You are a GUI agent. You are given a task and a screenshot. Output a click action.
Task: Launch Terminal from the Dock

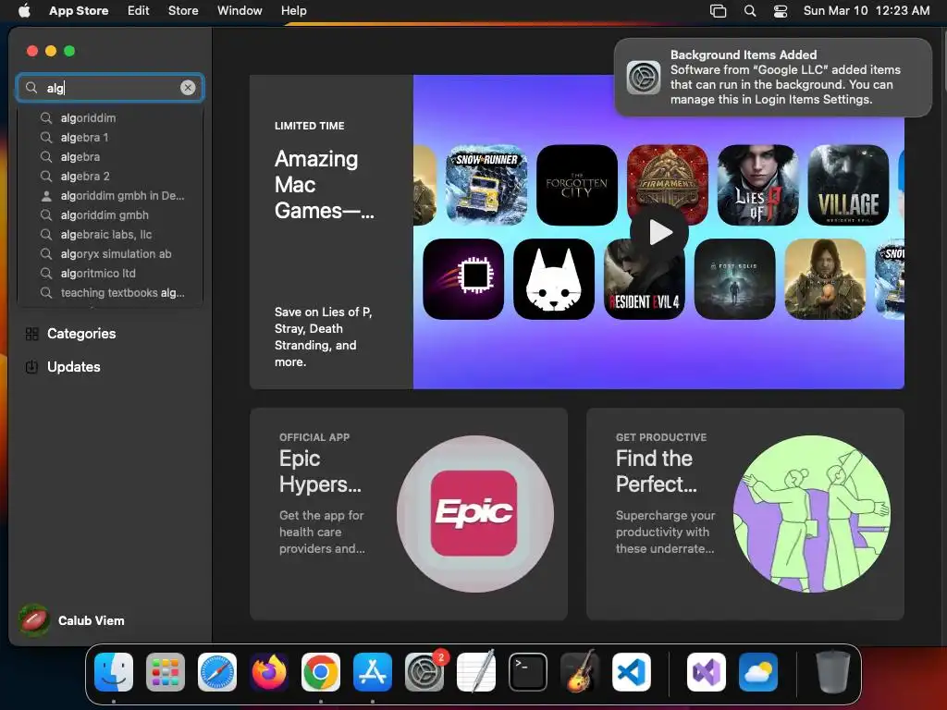(528, 672)
